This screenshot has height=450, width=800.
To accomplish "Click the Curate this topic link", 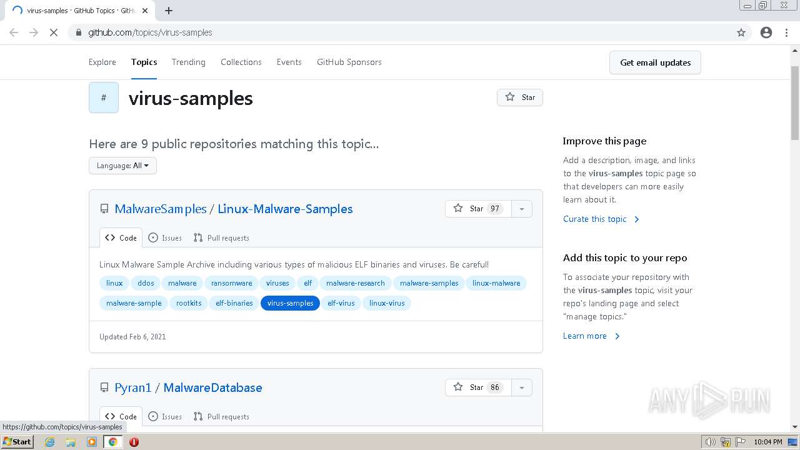I will point(601,219).
